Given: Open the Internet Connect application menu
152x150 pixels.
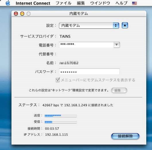Looking at the screenshot, I should coord(33,3).
